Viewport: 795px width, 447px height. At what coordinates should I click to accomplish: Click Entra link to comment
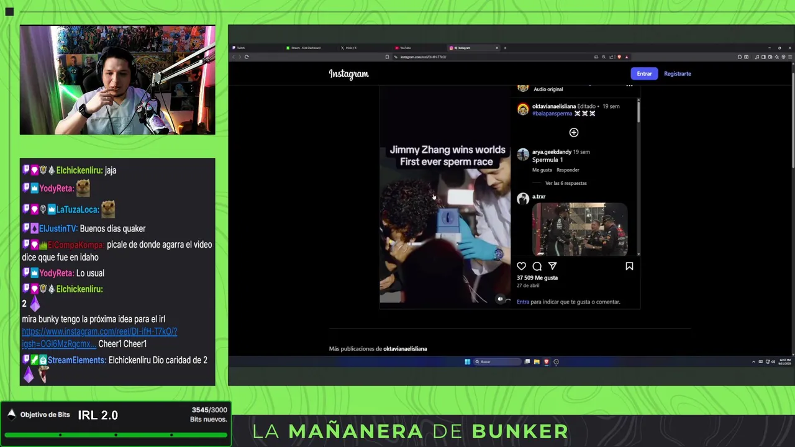click(523, 302)
